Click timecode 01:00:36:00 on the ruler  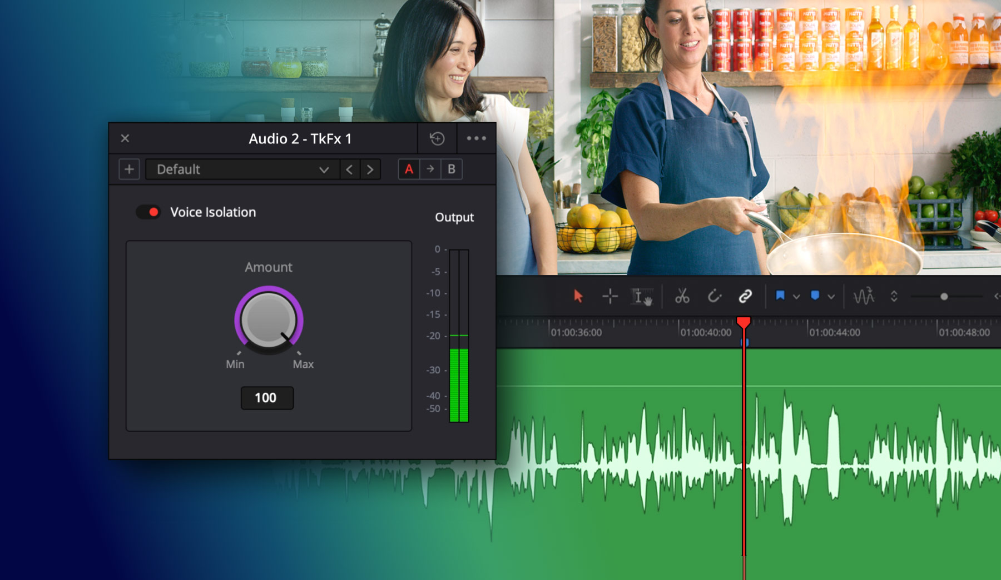(x=576, y=333)
